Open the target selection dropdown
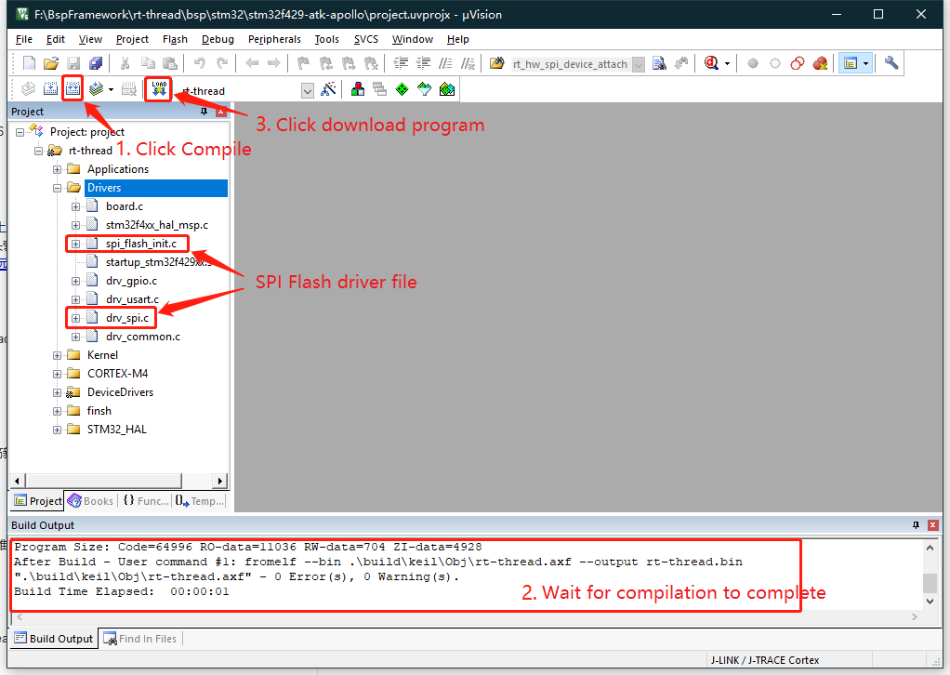950x675 pixels. (308, 91)
